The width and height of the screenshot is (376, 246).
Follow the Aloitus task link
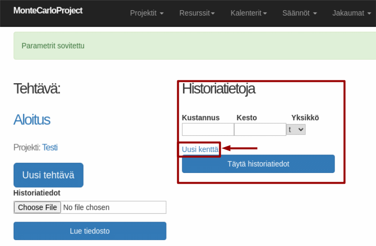tap(32, 120)
